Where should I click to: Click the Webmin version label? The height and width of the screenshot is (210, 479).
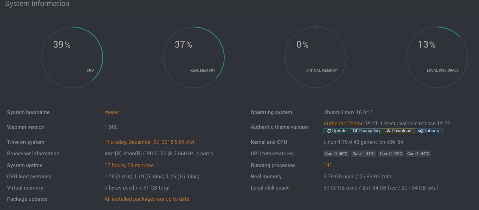click(x=26, y=127)
